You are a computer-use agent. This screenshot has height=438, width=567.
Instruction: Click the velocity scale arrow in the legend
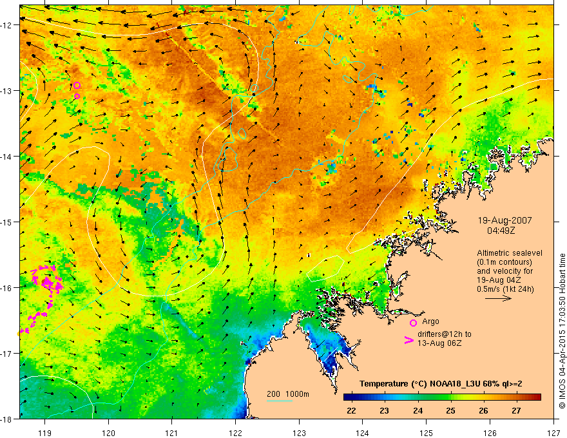(498, 298)
